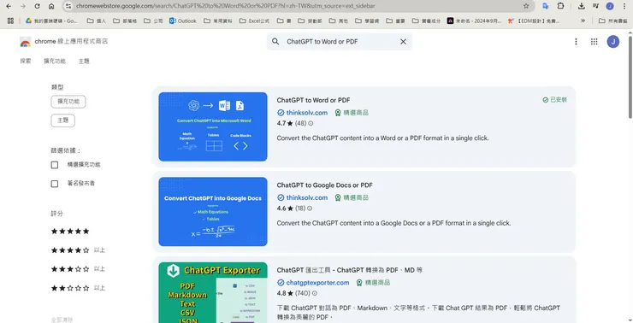Open the Google Drive bookmark
This screenshot has height=323, width=633.
[50, 21]
